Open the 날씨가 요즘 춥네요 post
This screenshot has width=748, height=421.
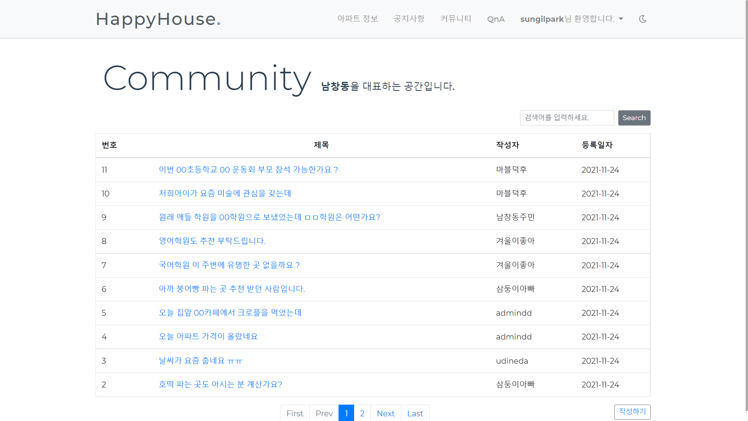coord(200,361)
